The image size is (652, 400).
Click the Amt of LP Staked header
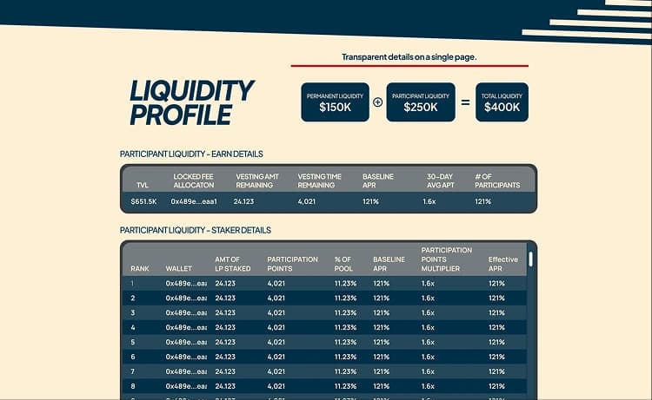232,264
